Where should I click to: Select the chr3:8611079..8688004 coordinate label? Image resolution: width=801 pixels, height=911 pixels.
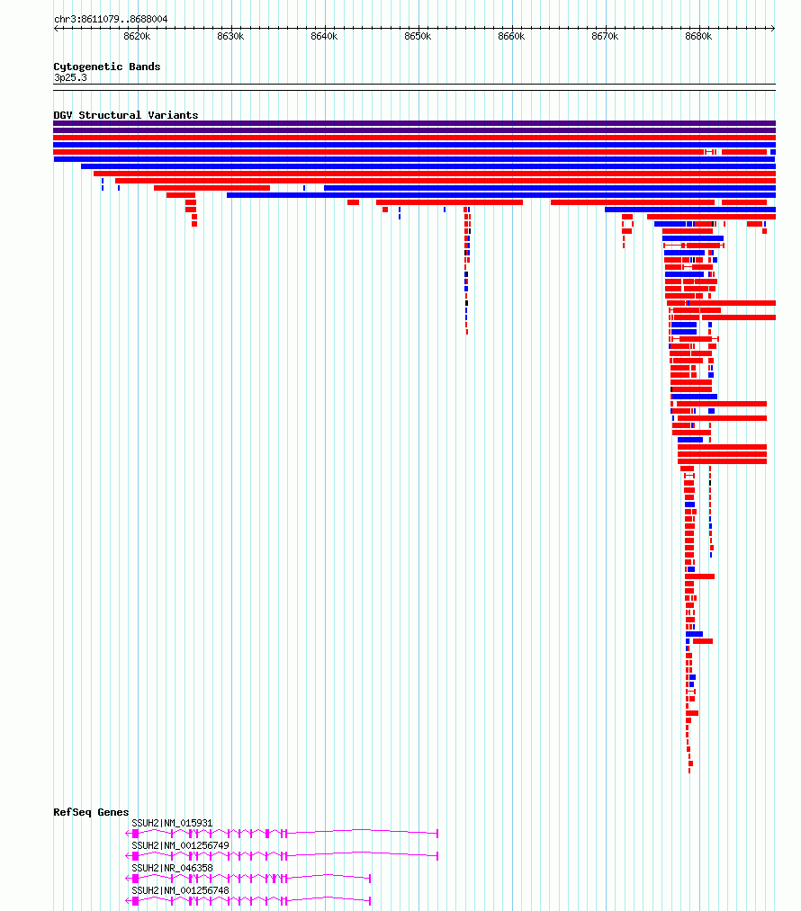click(x=111, y=19)
